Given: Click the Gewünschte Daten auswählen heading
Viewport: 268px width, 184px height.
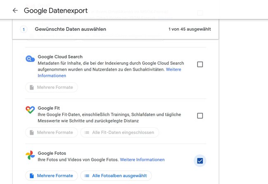Looking at the screenshot, I should coord(71,29).
